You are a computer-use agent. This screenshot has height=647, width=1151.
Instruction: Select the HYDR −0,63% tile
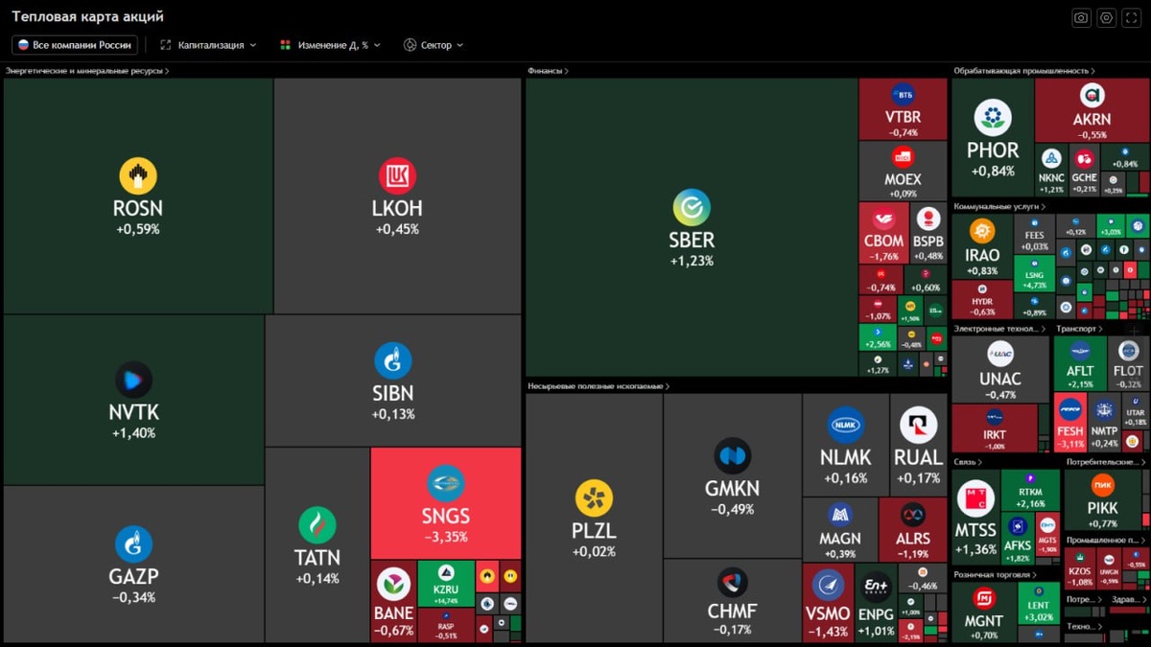tap(982, 299)
